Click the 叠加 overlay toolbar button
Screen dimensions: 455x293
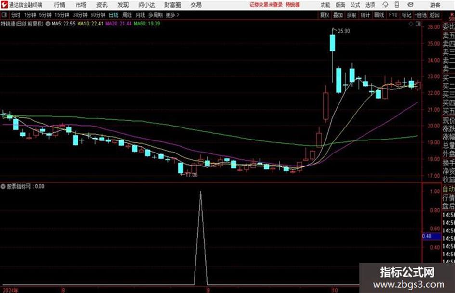tap(338, 15)
